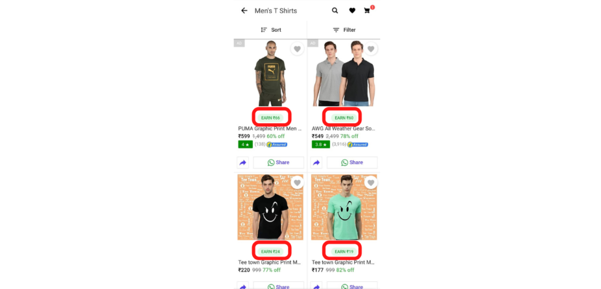601x289 pixels.
Task: Share AWG shirt via WhatsApp button
Action: point(352,163)
